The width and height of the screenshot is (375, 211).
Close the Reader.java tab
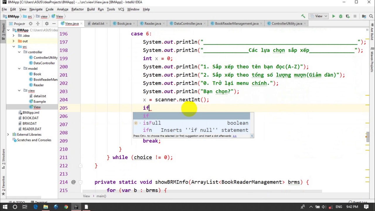(x=164, y=23)
